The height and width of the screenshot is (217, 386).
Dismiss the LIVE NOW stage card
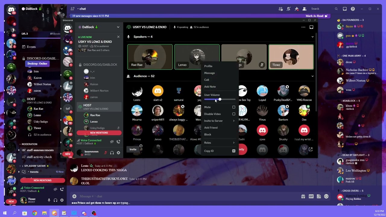coord(118,37)
